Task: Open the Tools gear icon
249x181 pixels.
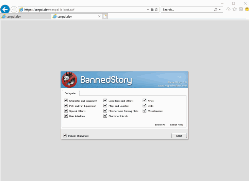Action: [241, 10]
